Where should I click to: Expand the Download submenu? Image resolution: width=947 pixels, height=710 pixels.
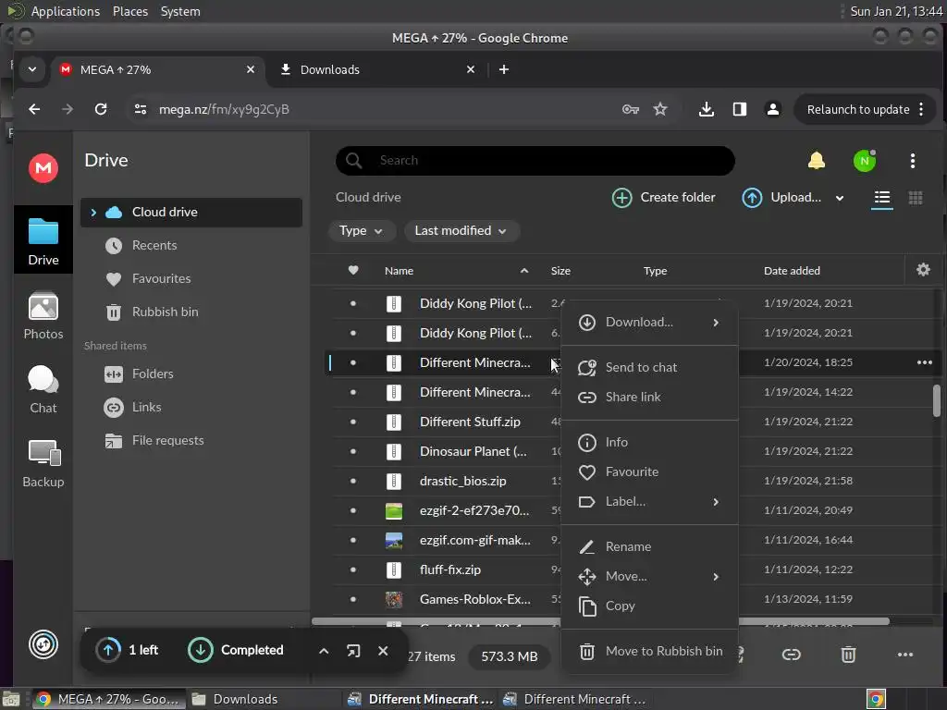coord(649,323)
